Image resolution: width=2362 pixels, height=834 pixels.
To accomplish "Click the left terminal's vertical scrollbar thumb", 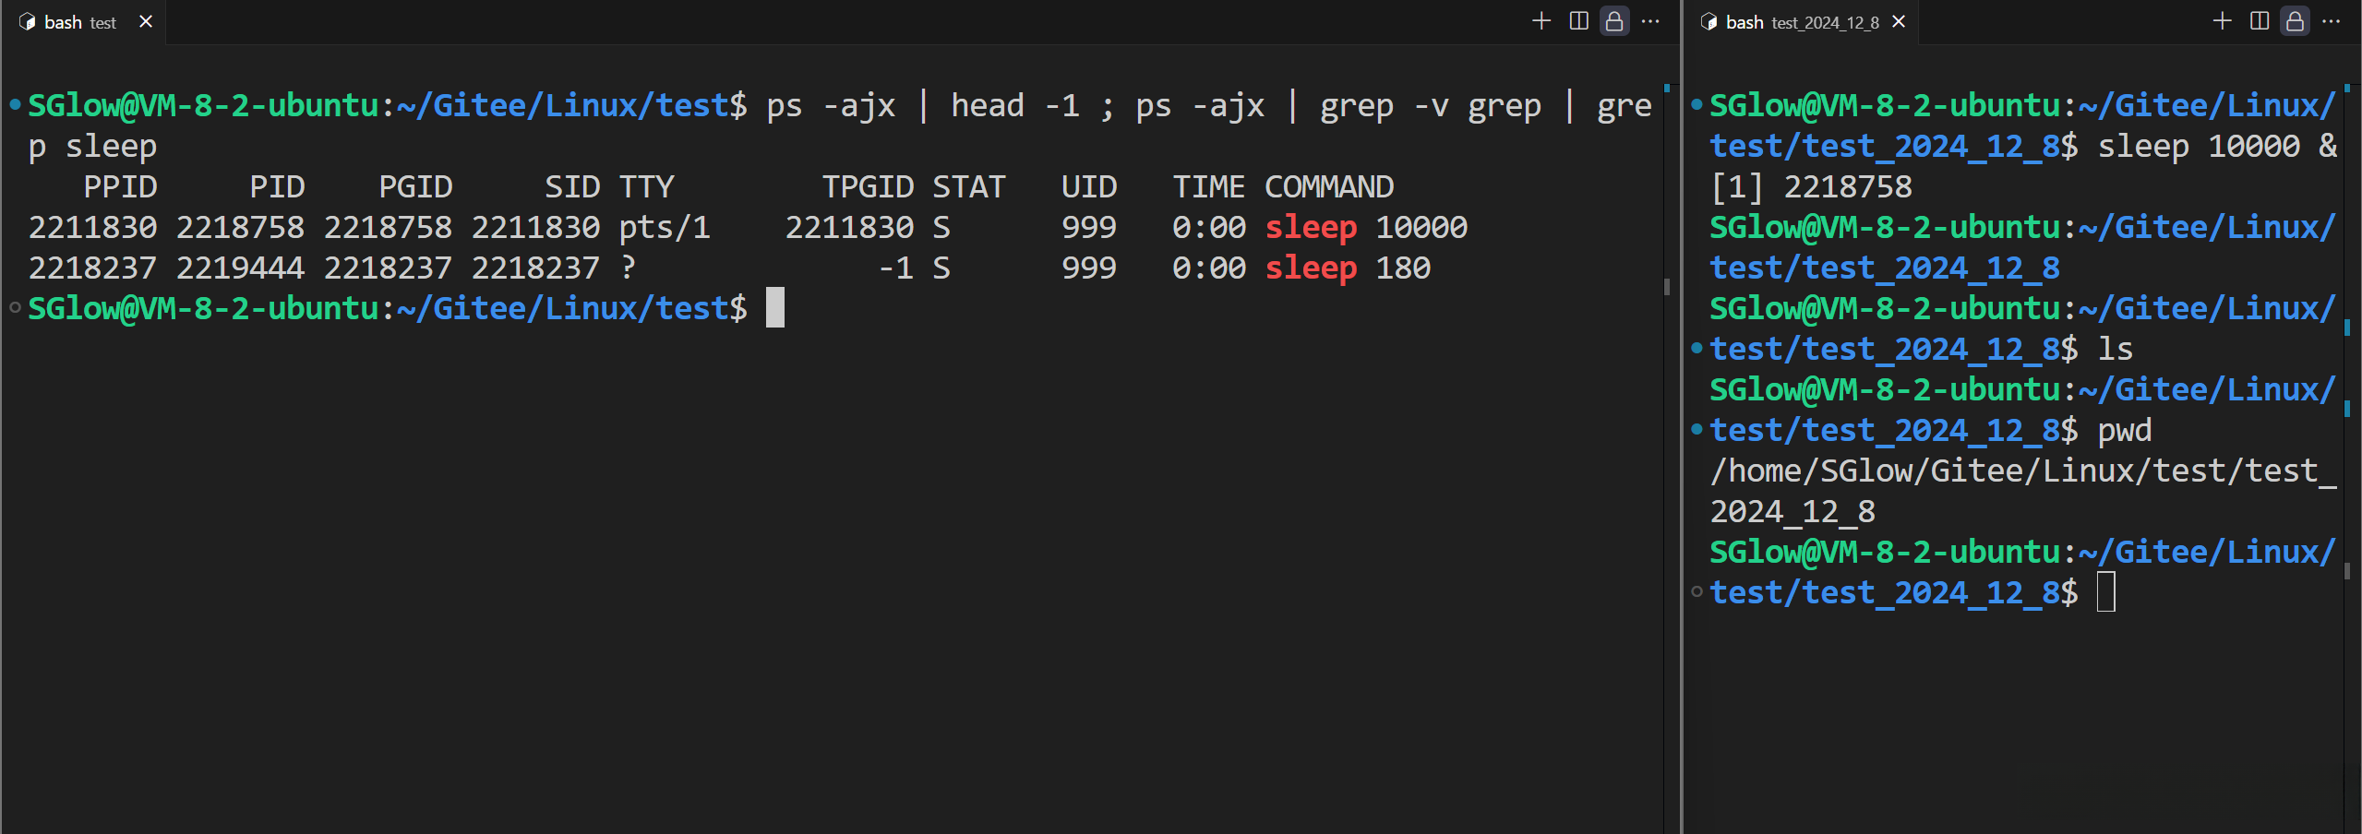I will click(x=1666, y=287).
